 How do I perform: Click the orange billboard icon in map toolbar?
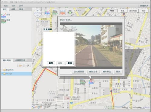[x=63, y=12]
